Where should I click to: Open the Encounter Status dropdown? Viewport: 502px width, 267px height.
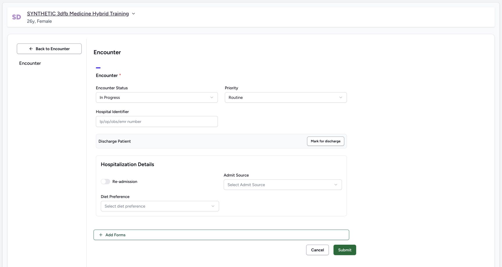tap(157, 97)
